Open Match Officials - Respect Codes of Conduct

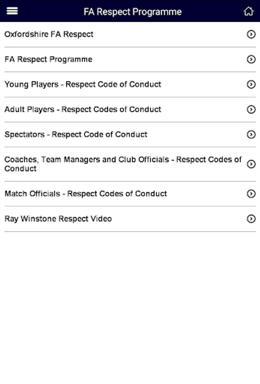[x=86, y=194]
